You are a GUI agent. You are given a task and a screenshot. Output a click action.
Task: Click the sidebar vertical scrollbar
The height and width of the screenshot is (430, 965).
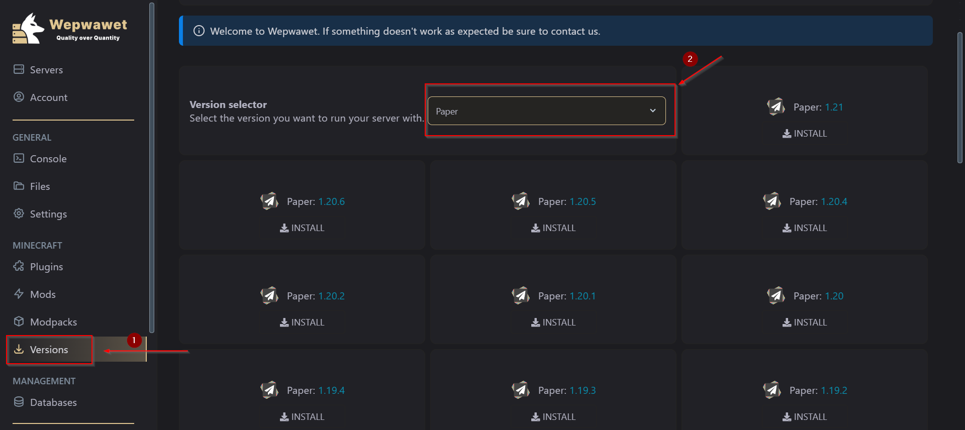click(152, 167)
